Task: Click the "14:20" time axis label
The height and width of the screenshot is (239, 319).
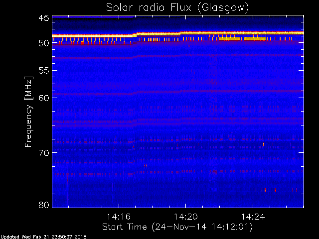Action: coord(185,217)
